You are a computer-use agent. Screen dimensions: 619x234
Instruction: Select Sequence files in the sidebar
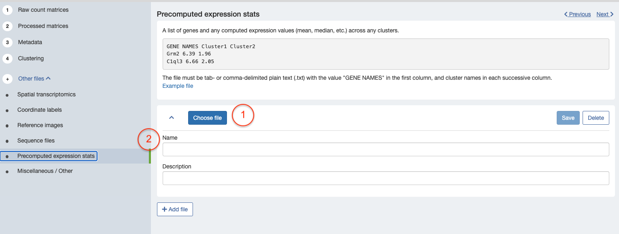[x=36, y=140]
